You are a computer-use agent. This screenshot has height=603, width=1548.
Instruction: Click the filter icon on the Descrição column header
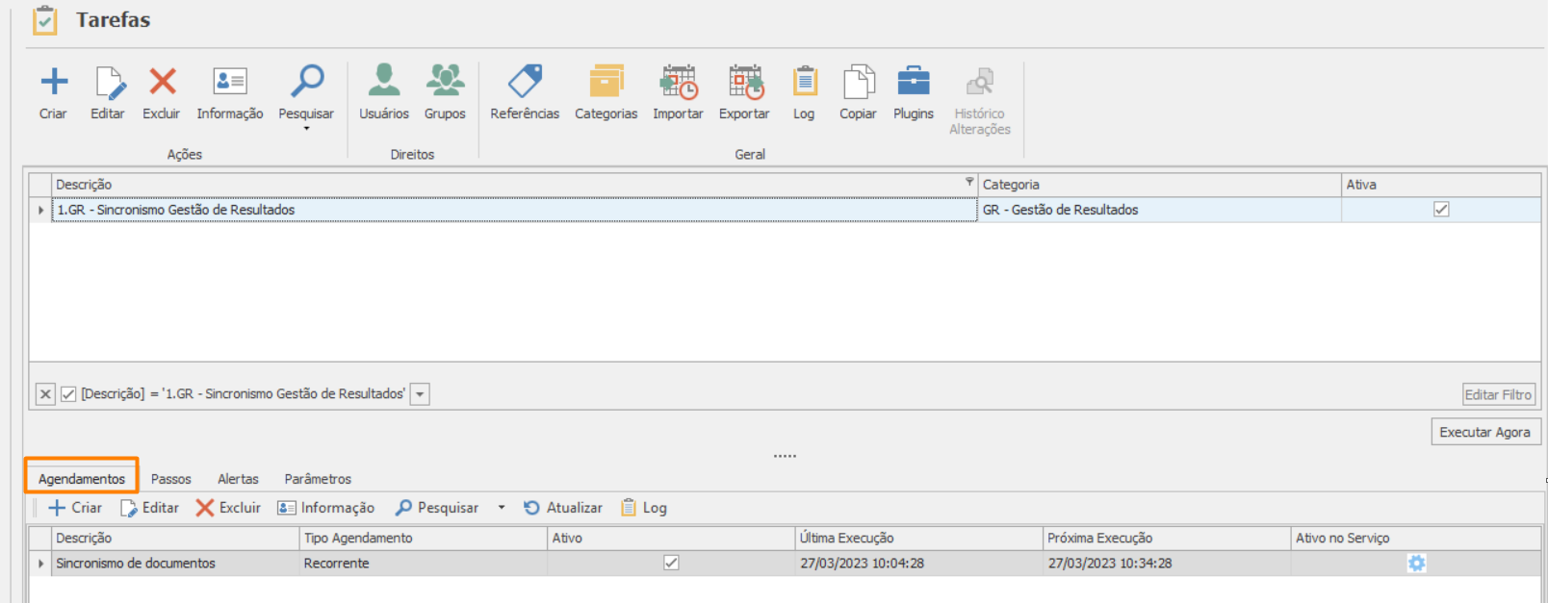(969, 182)
